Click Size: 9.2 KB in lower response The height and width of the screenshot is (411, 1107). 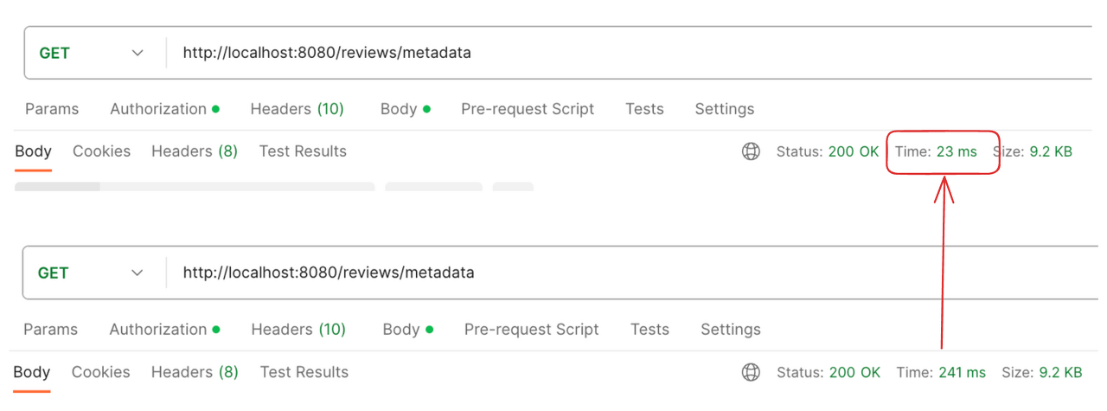[x=1042, y=373]
